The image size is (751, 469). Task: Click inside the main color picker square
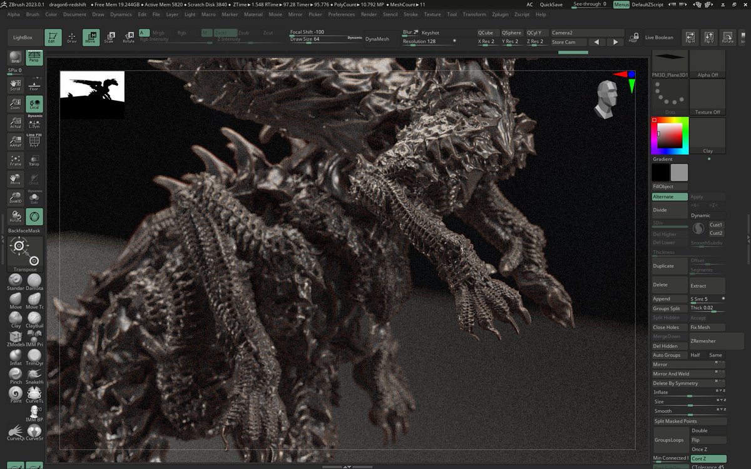click(x=670, y=135)
